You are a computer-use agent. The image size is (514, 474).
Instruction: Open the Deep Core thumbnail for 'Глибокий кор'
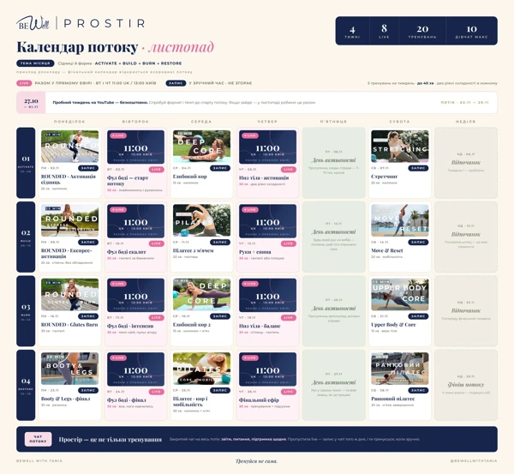(x=201, y=147)
